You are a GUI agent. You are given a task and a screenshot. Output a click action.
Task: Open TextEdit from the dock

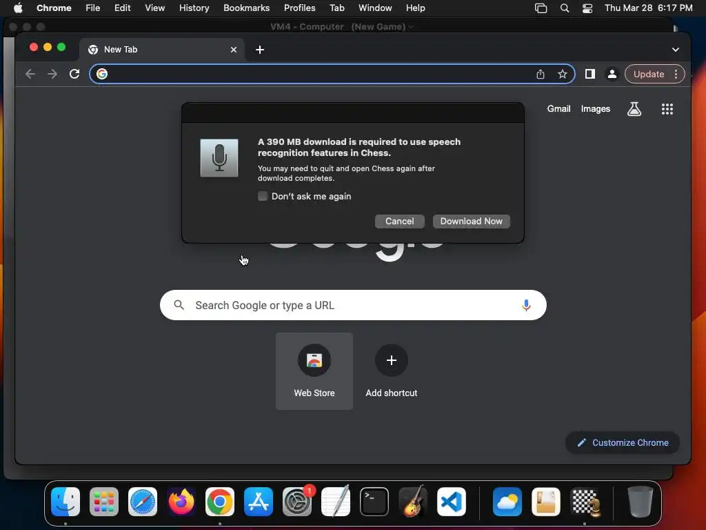(x=336, y=502)
